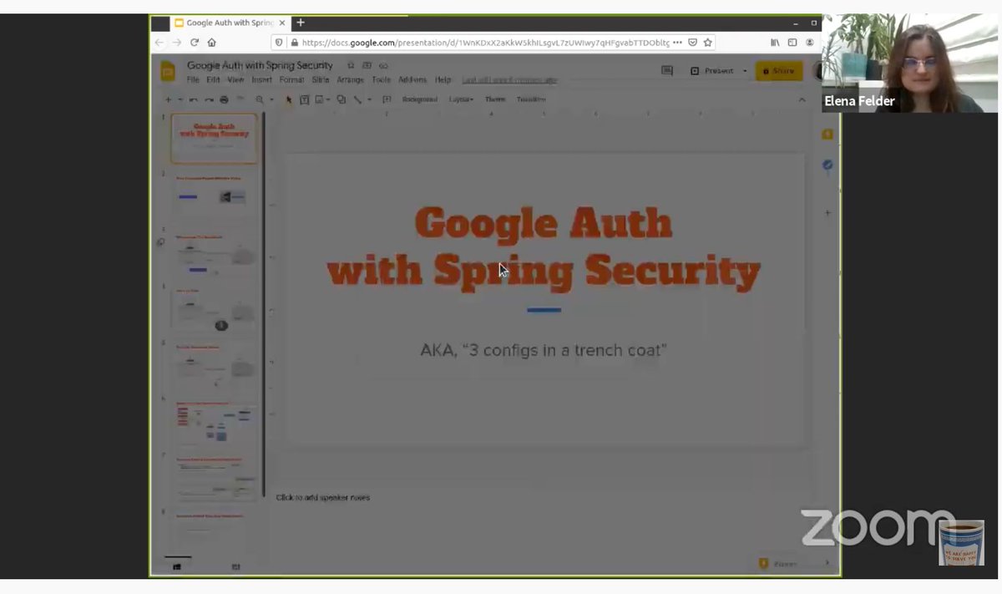The width and height of the screenshot is (1002, 594).
Task: Star the presentation title
Action: (351, 65)
